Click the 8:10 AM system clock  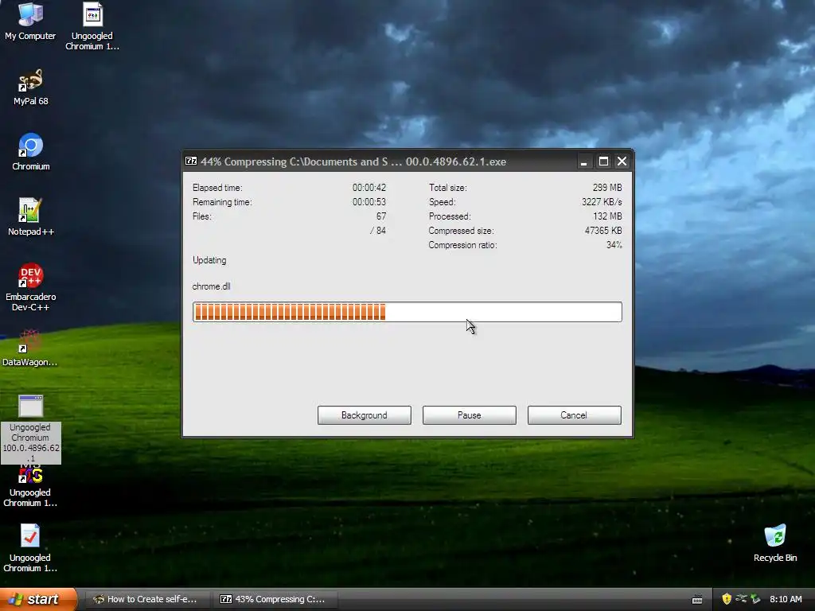[x=786, y=599]
